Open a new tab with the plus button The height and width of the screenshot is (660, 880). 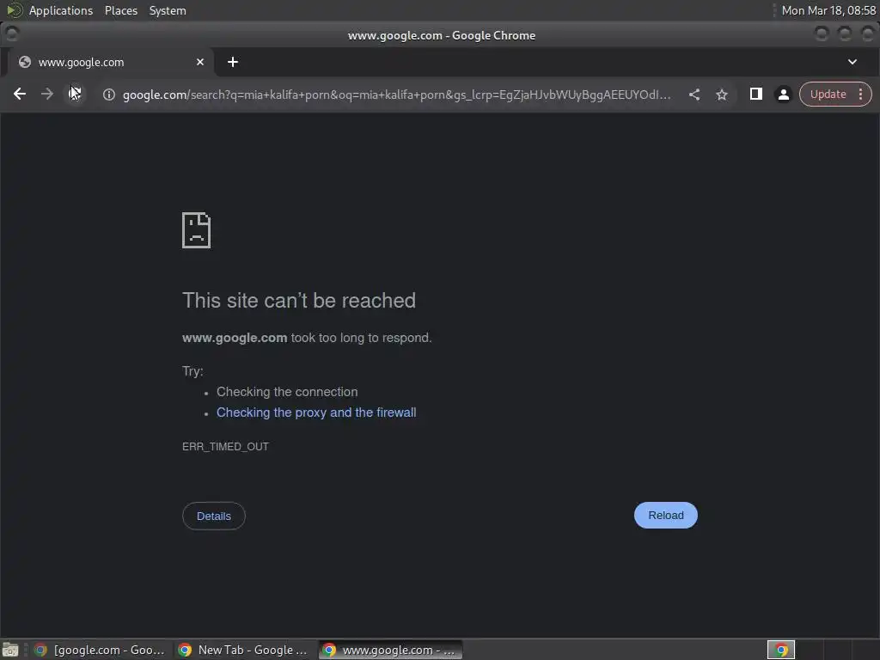coord(233,62)
